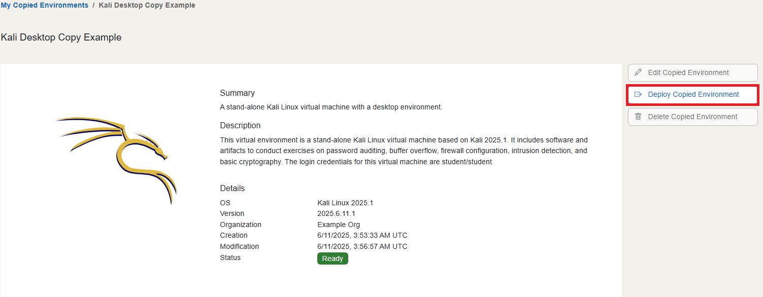Click the Modification timestamp 3:56:57 AM UTC

[362, 246]
